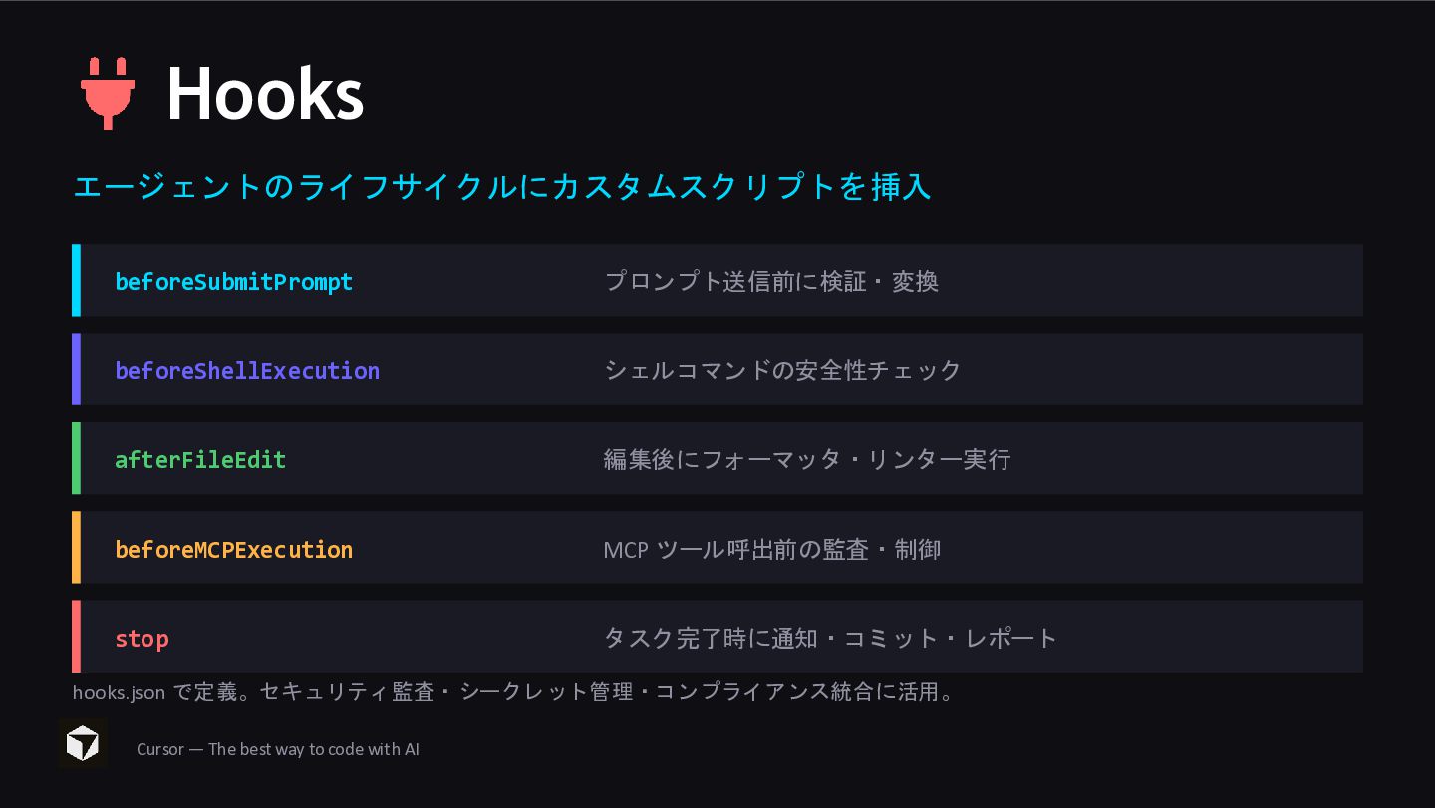Click the red accent bar on stop row
The image size is (1435, 808).
click(76, 637)
